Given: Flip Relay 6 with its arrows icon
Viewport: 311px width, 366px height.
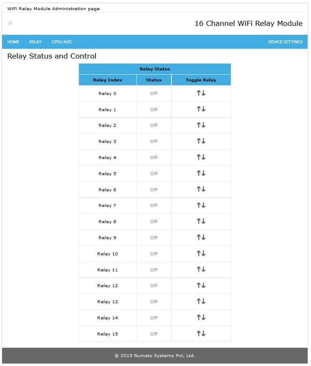Looking at the screenshot, I should 201,189.
